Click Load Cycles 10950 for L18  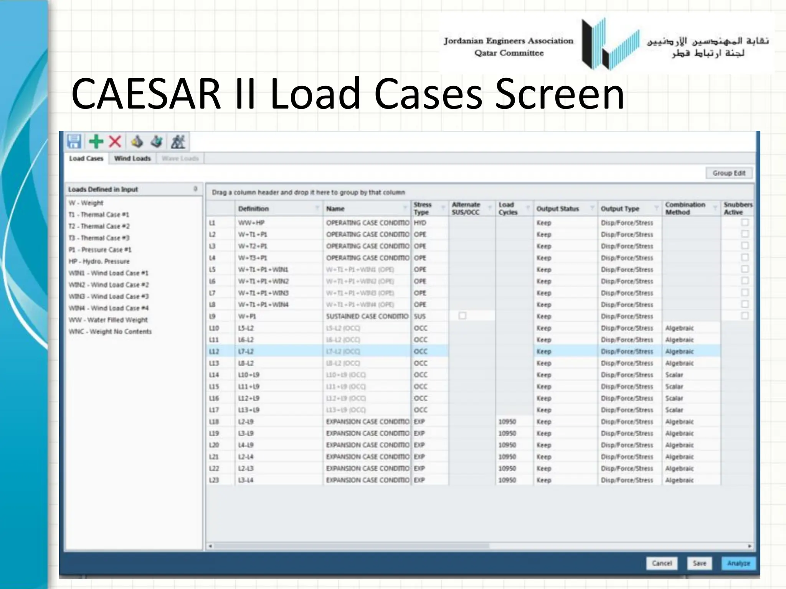point(514,421)
